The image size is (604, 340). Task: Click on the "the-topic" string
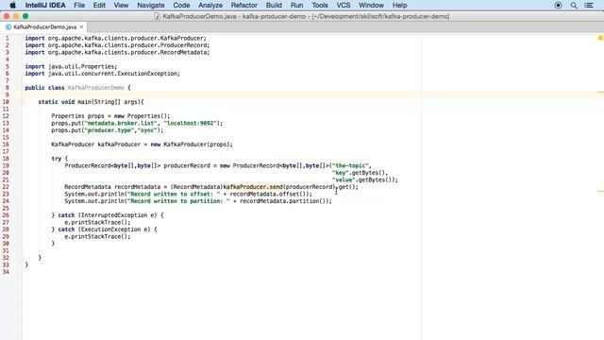click(350, 166)
